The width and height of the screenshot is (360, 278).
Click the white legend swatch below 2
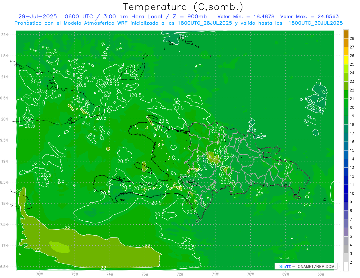coord(346,267)
